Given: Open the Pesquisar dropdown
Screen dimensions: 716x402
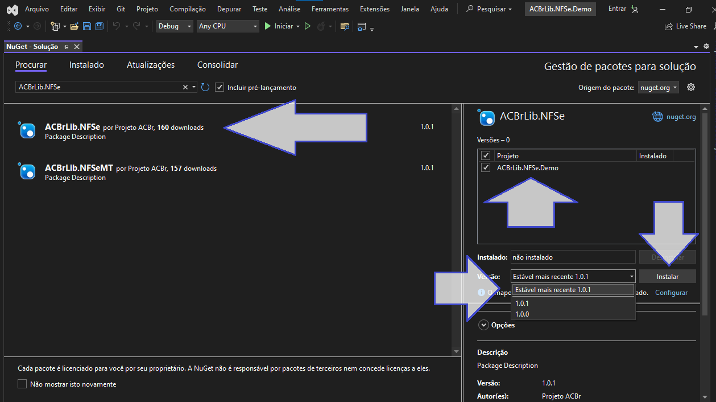Looking at the screenshot, I should click(489, 9).
